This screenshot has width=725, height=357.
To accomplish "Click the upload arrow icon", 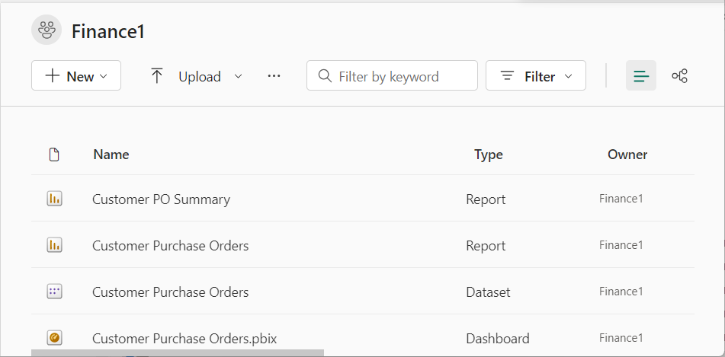I will pyautogui.click(x=157, y=76).
